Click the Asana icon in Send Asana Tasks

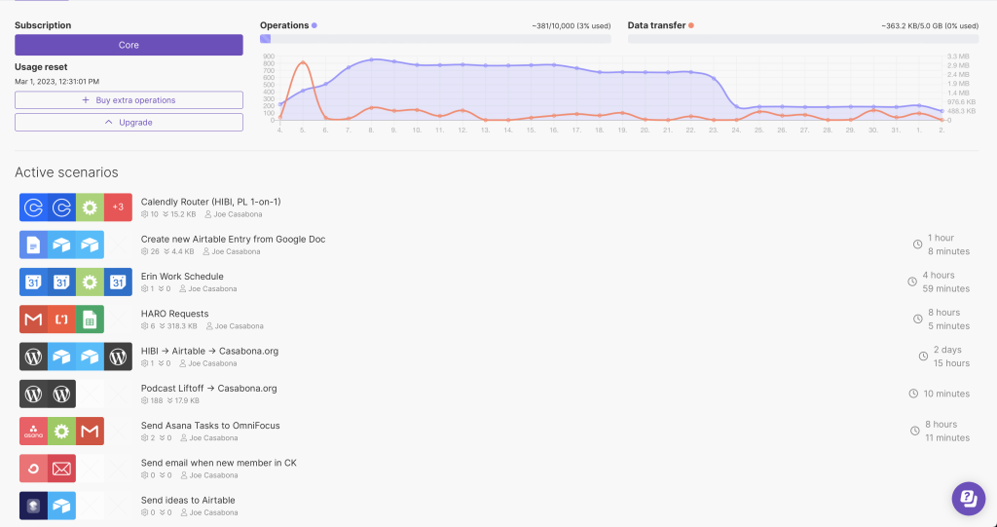tap(33, 432)
